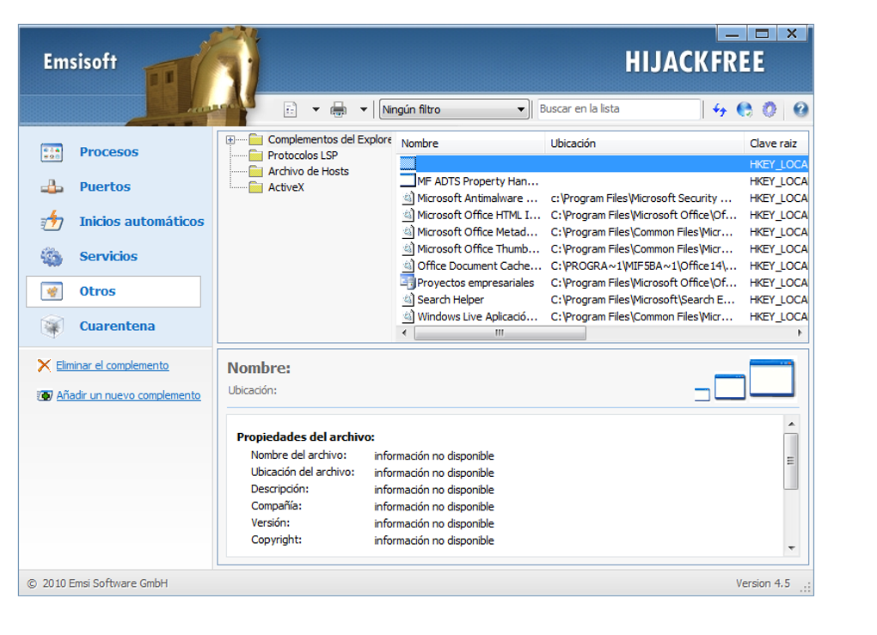Click the Search Helper file icon
Screen dimensions: 877x635
[x=408, y=300]
